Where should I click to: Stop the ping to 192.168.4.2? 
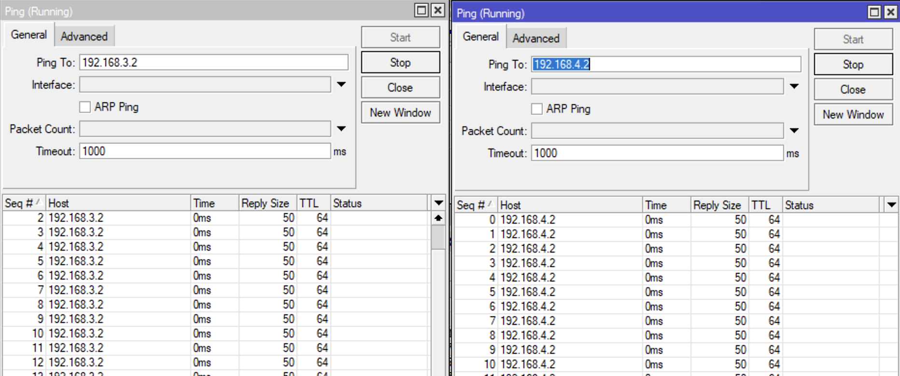click(853, 65)
